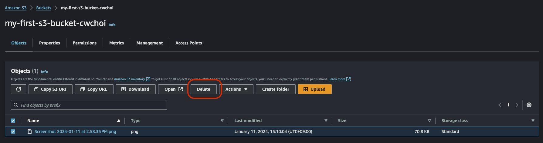Download the selected object
The width and height of the screenshot is (543, 143).
[136, 89]
